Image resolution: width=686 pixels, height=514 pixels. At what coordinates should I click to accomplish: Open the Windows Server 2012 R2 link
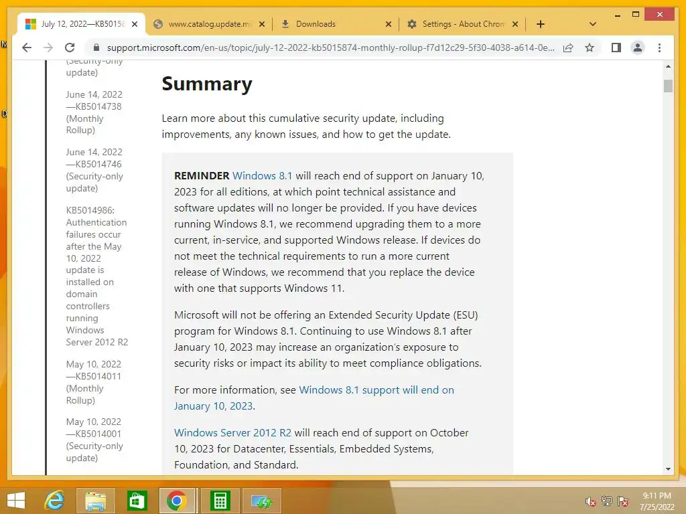[x=232, y=433]
